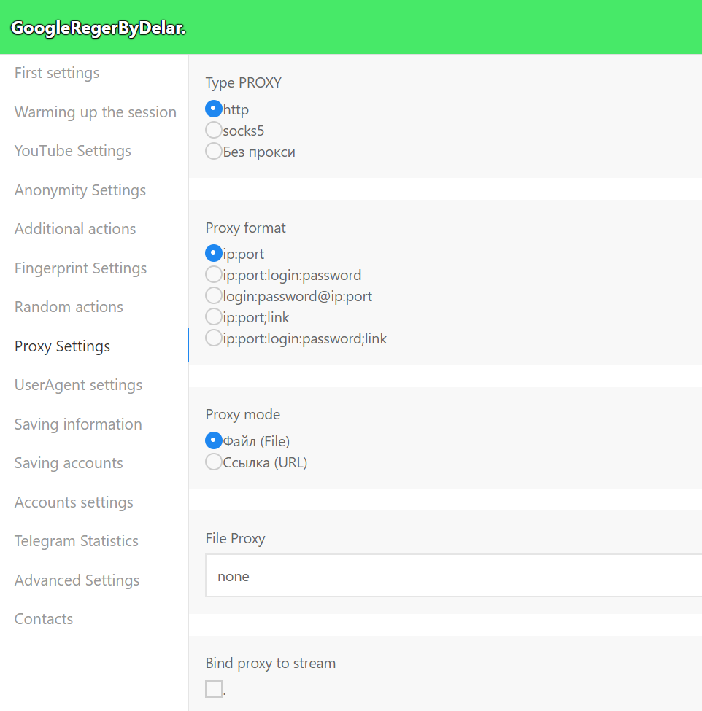Click the GoogleRegerByDelar title
Viewport: 702px width, 711px height.
tap(98, 28)
